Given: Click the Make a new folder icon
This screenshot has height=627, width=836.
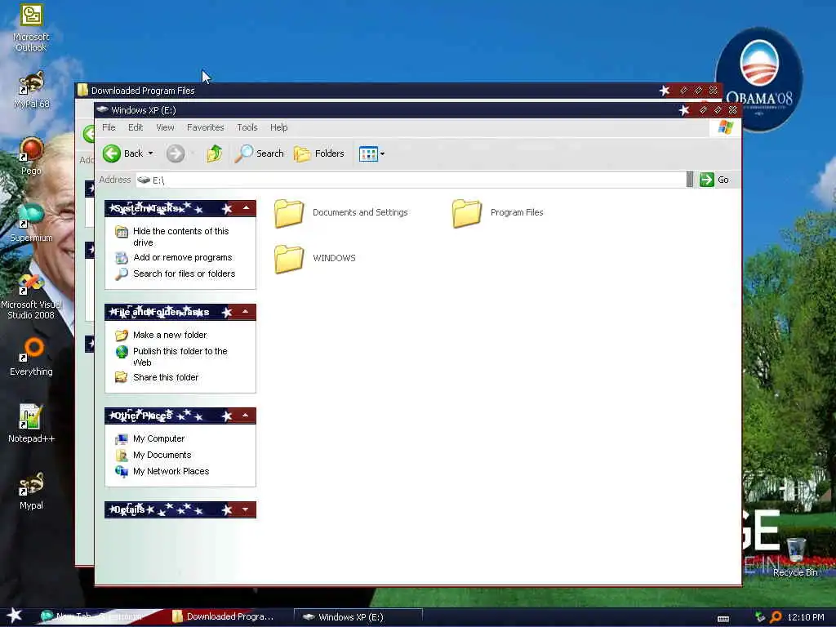Looking at the screenshot, I should point(122,336).
